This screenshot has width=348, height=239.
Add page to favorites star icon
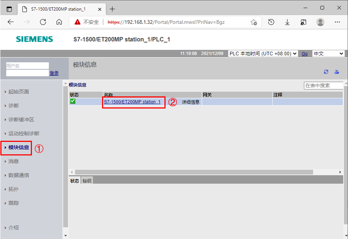coord(254,22)
